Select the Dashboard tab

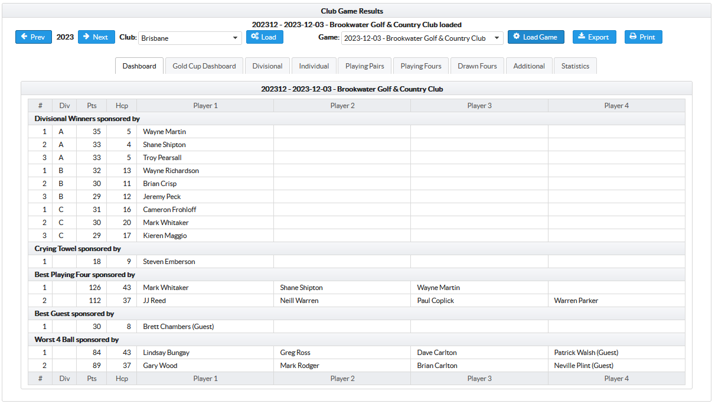coord(139,66)
